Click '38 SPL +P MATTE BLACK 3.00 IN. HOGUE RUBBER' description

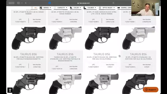28,13
